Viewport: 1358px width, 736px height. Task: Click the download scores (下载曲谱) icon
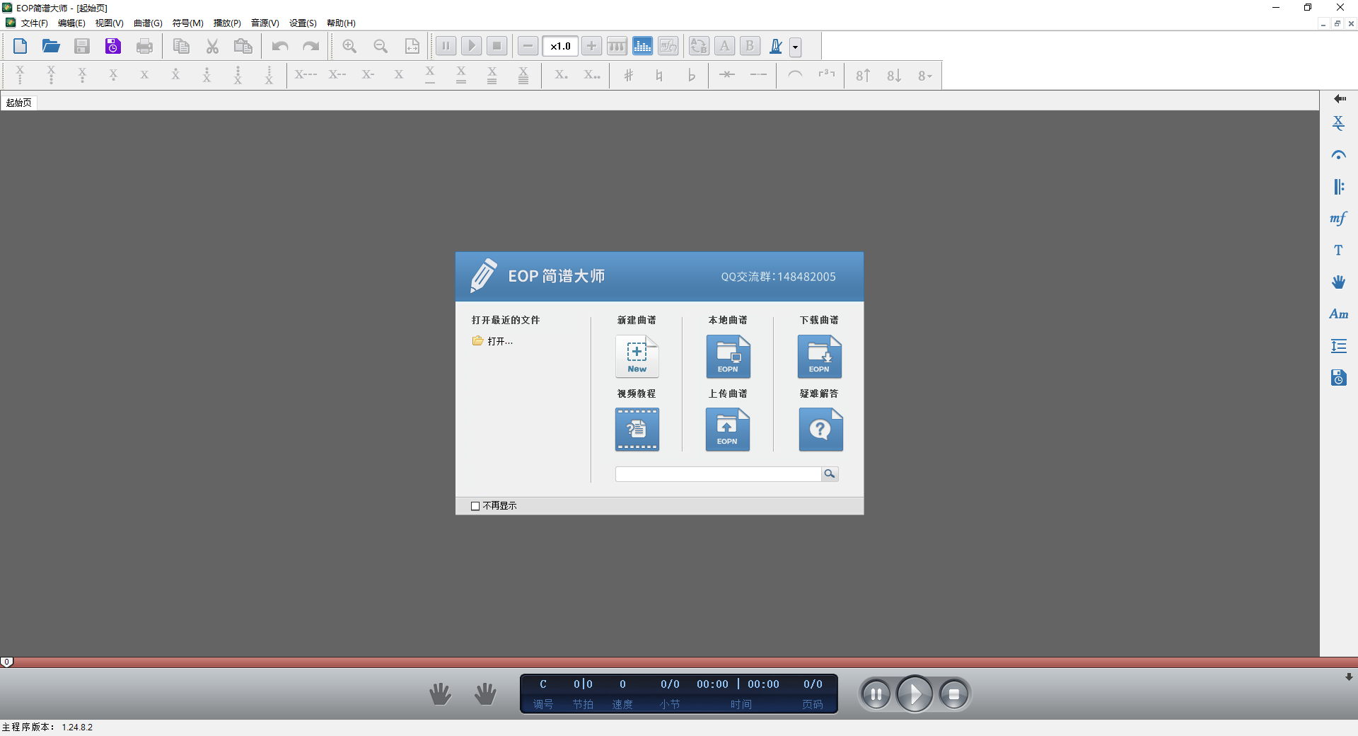[819, 357]
